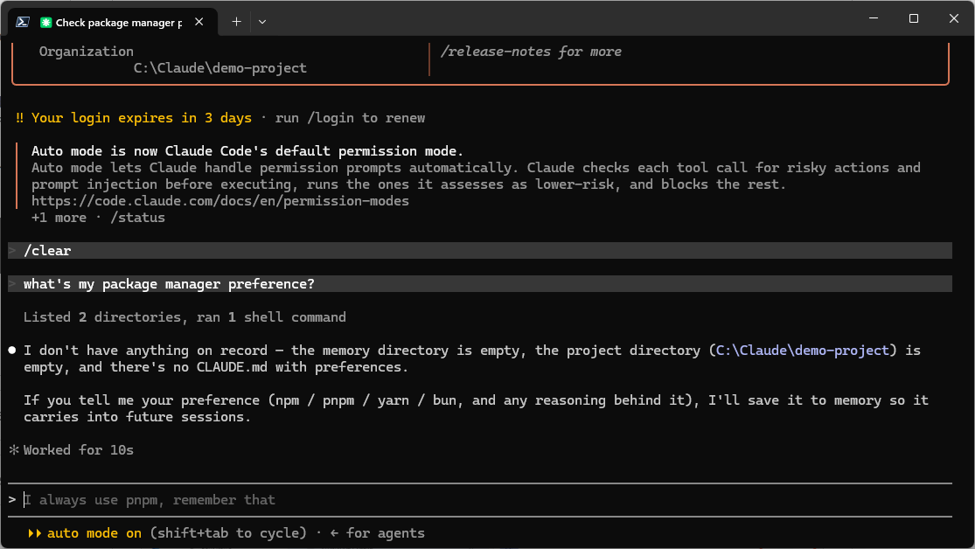This screenshot has height=549, width=975.
Task: Open the permission-modes documentation link
Action: click(x=220, y=201)
